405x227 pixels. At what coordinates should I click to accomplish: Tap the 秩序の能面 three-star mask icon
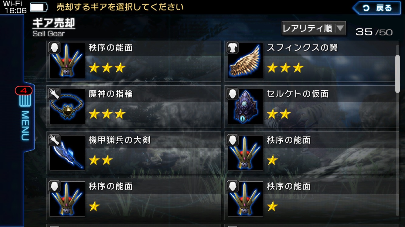pyautogui.click(x=67, y=60)
